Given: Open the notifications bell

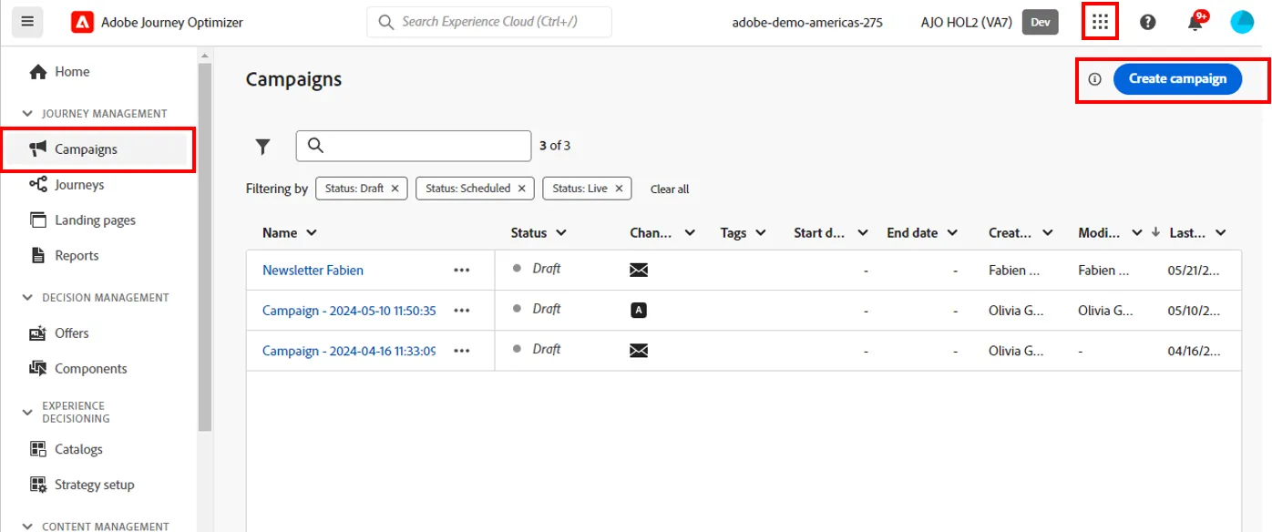Looking at the screenshot, I should point(1195,22).
